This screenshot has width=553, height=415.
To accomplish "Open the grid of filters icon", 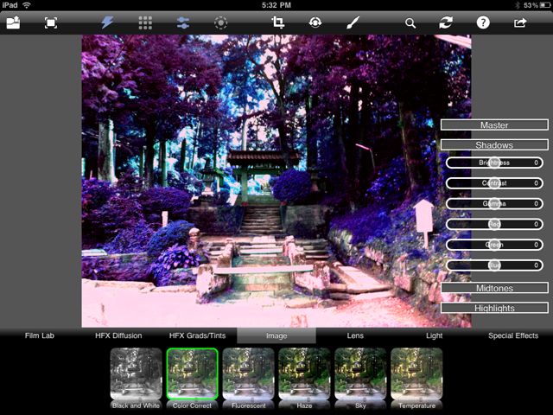I will tap(145, 23).
